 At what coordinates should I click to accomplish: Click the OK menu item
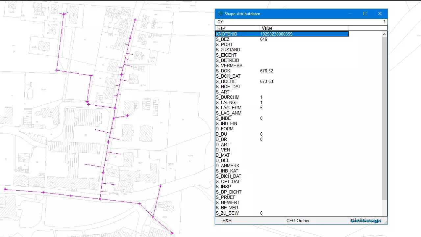coord(220,22)
